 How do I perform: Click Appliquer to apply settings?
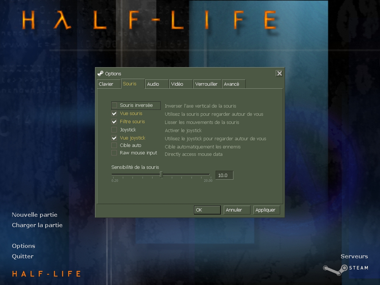tap(266, 210)
